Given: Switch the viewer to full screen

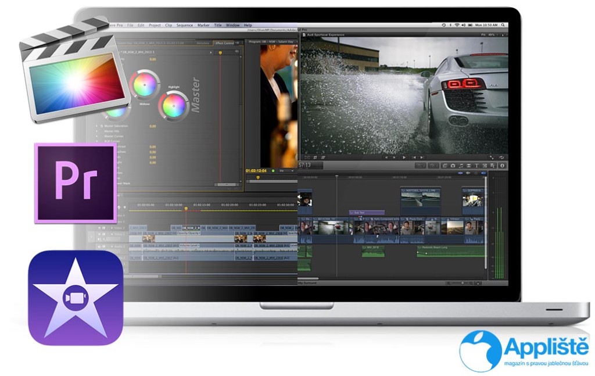Looking at the screenshot, I should (x=492, y=157).
